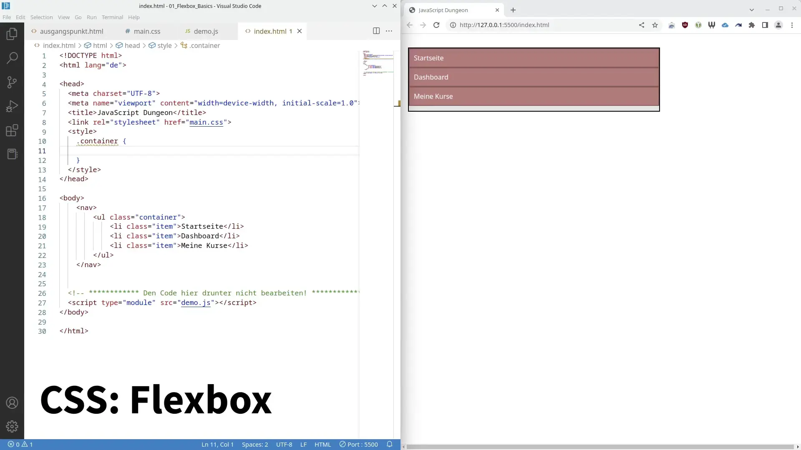
Task: Open the Accounts icon in activity bar
Action: [12, 403]
